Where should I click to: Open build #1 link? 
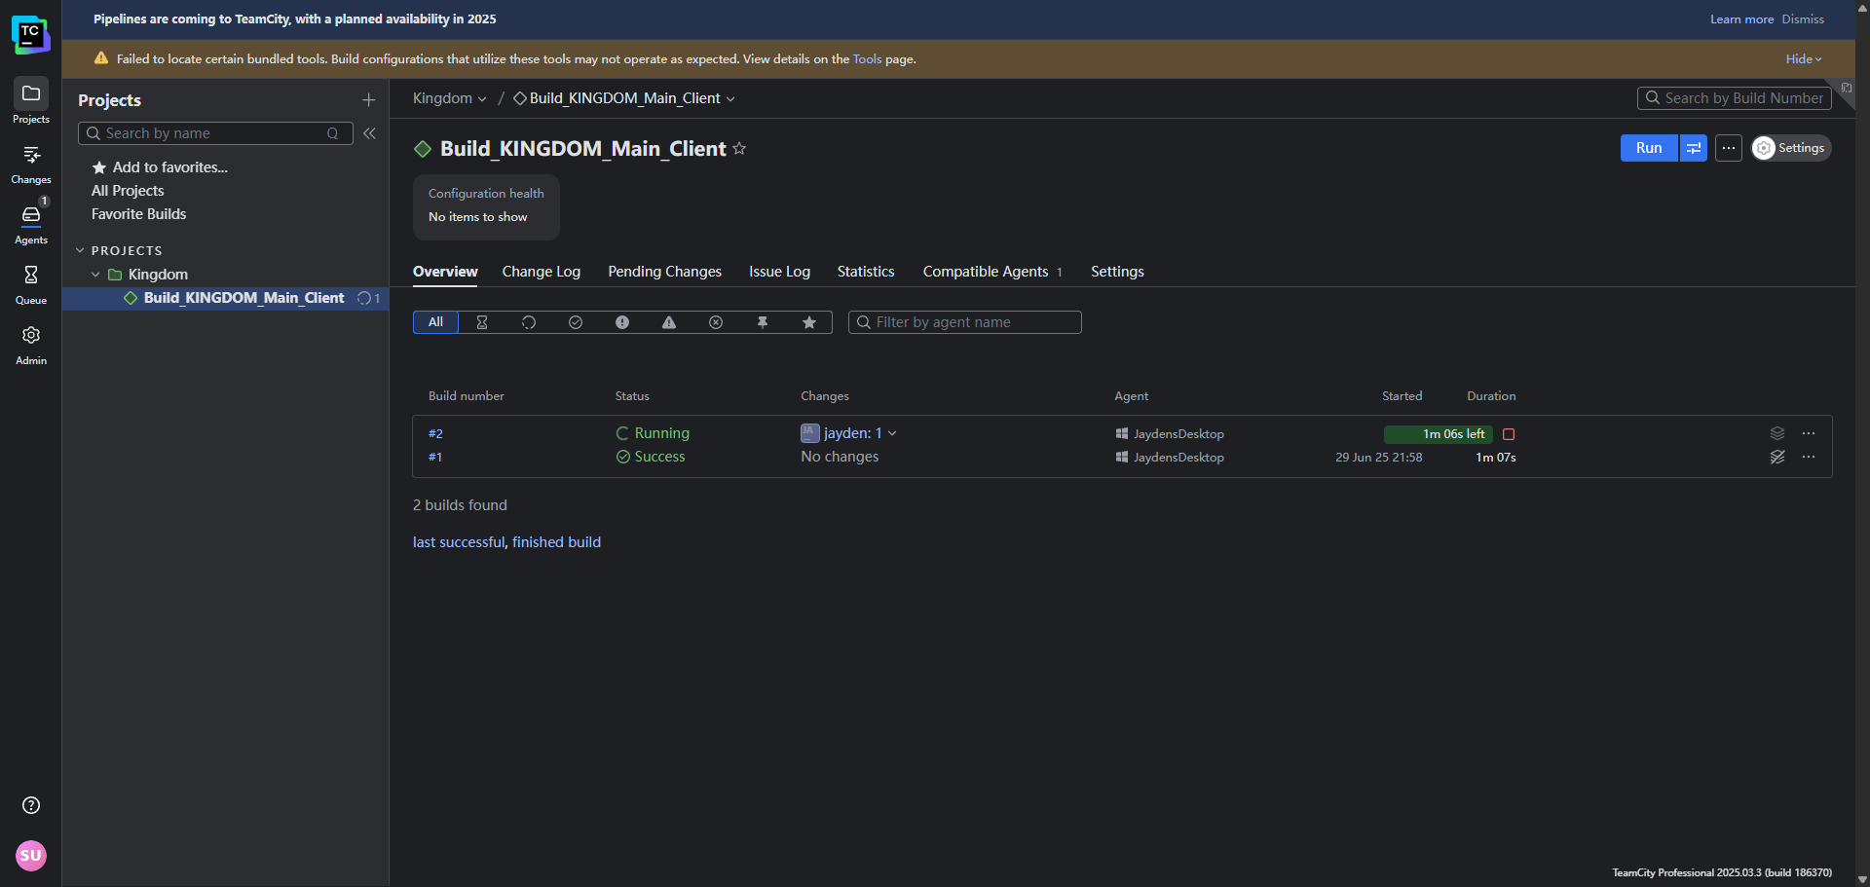click(435, 457)
